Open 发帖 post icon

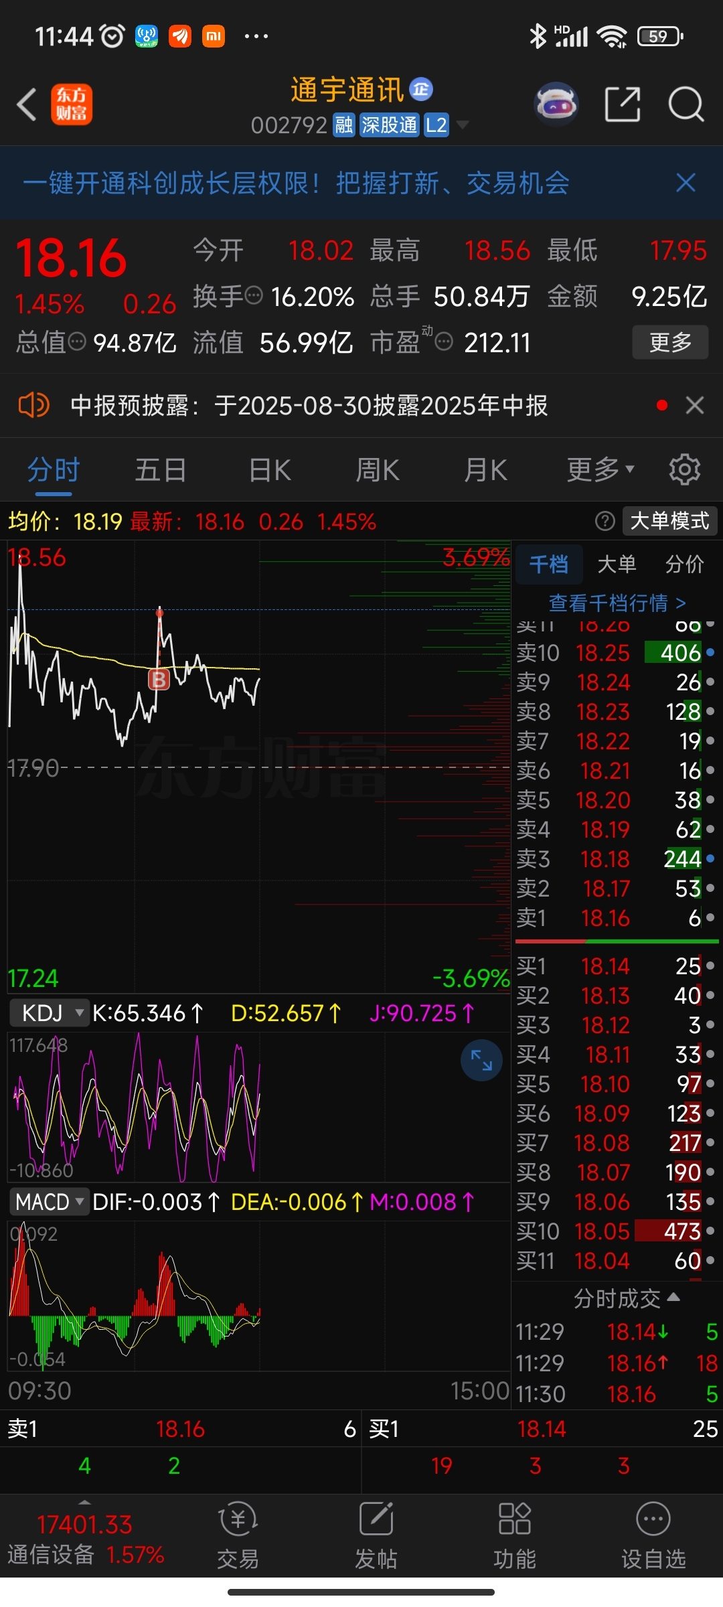pyautogui.click(x=376, y=1535)
